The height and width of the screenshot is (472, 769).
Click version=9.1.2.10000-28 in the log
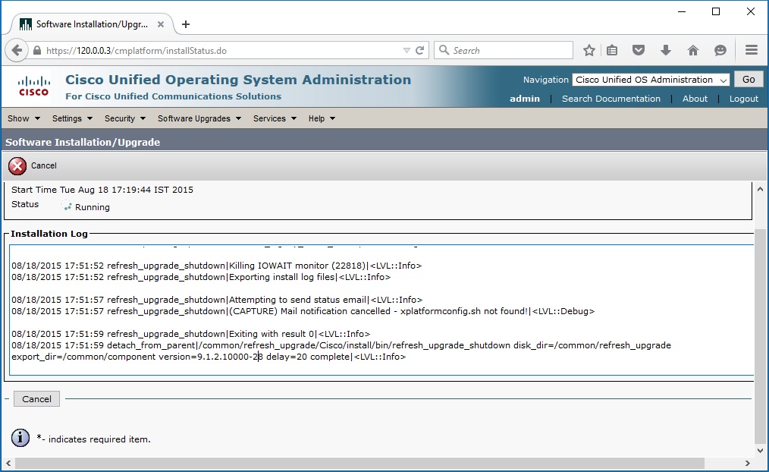[211, 357]
